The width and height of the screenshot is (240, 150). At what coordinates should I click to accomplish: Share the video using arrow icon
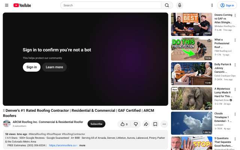[x=146, y=124]
